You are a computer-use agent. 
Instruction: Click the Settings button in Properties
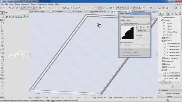pyautogui.click(x=170, y=97)
